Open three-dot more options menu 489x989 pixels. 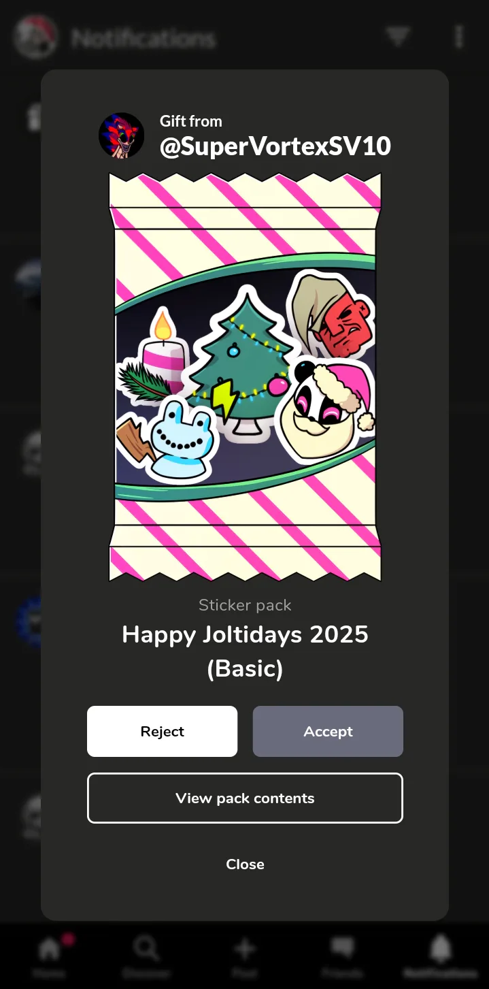click(459, 37)
